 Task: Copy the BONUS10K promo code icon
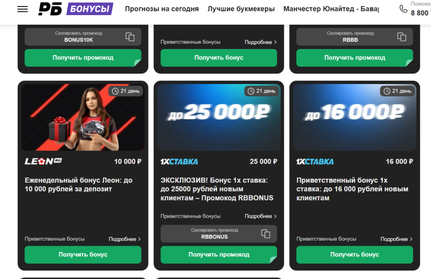click(x=130, y=37)
